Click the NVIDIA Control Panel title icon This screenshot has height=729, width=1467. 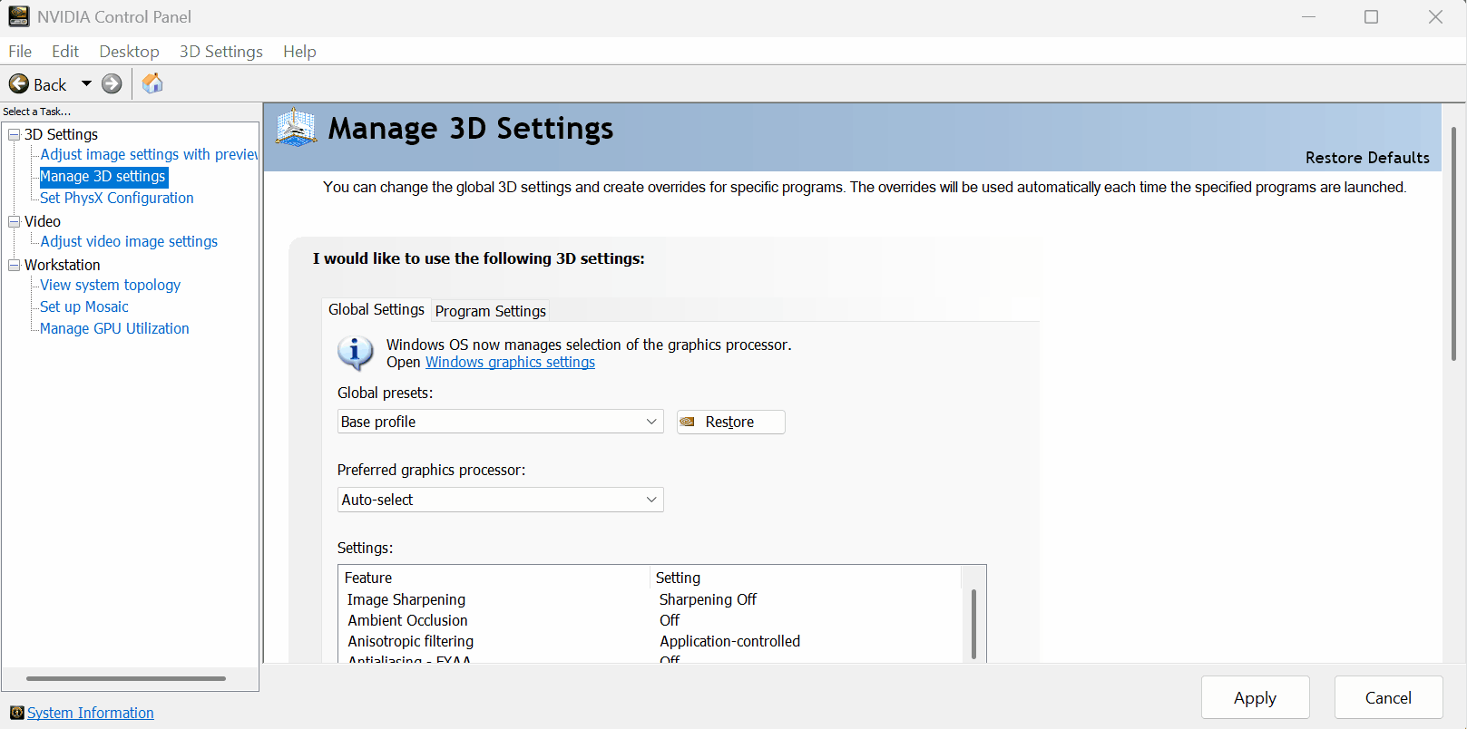tap(19, 16)
